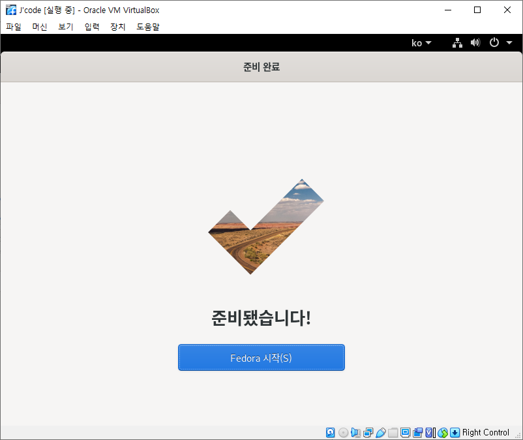
Task: Click the hard disk activity status icon
Action: [x=330, y=433]
